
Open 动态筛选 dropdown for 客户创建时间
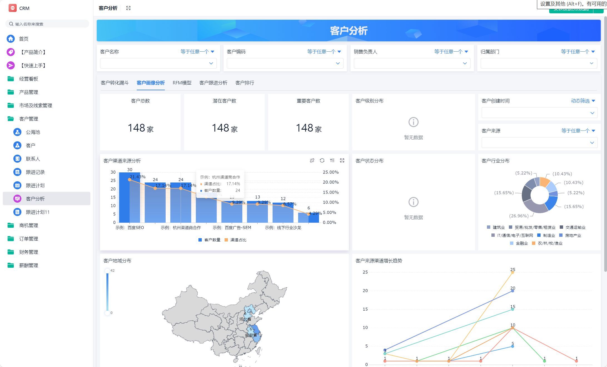click(583, 101)
